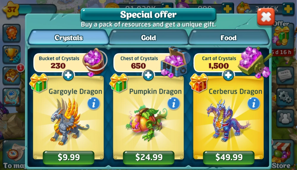This screenshot has width=297, height=170.
Task: Select the Crystals tab
Action: tap(69, 38)
